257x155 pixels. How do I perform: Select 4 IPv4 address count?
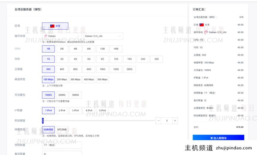click(x=89, y=110)
